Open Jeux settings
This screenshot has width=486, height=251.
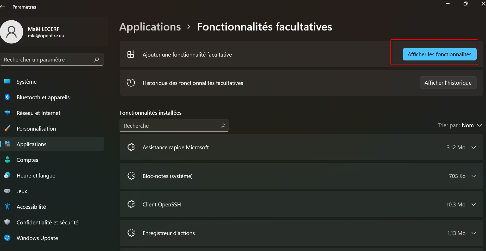52,191
